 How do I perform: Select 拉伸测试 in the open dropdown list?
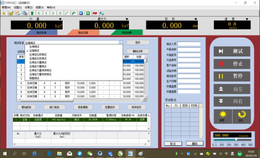pyautogui.click(x=34, y=47)
